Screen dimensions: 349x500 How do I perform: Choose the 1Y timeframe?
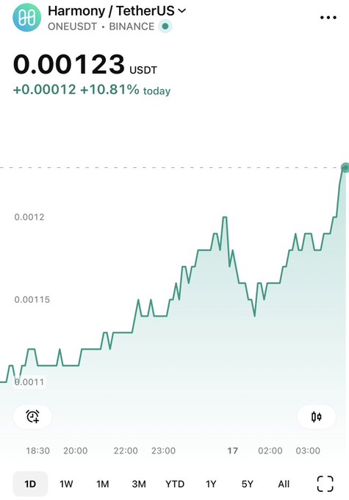coord(211,484)
